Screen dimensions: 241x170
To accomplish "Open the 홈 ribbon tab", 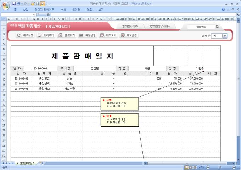I will coord(15,10).
